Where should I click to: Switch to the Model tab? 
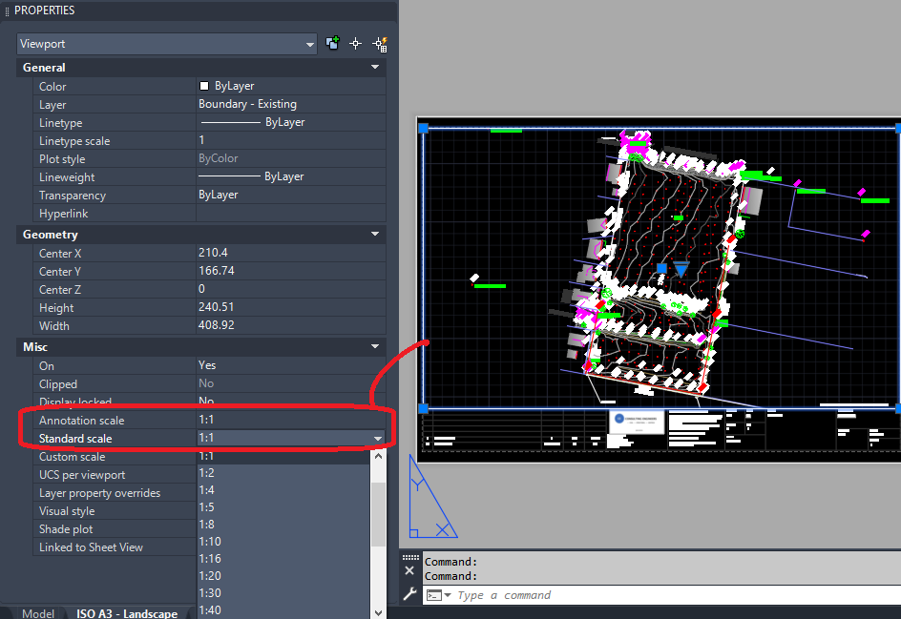(x=38, y=612)
